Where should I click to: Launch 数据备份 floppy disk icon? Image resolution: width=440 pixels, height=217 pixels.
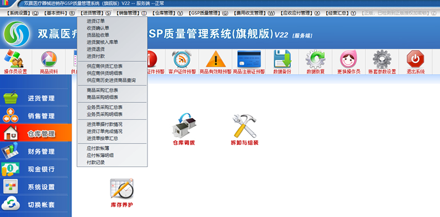[x=282, y=62]
